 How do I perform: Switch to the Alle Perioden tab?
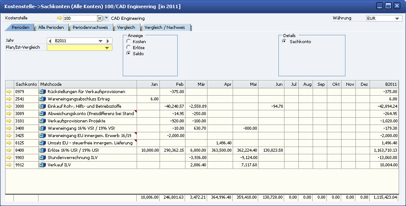pyautogui.click(x=51, y=28)
